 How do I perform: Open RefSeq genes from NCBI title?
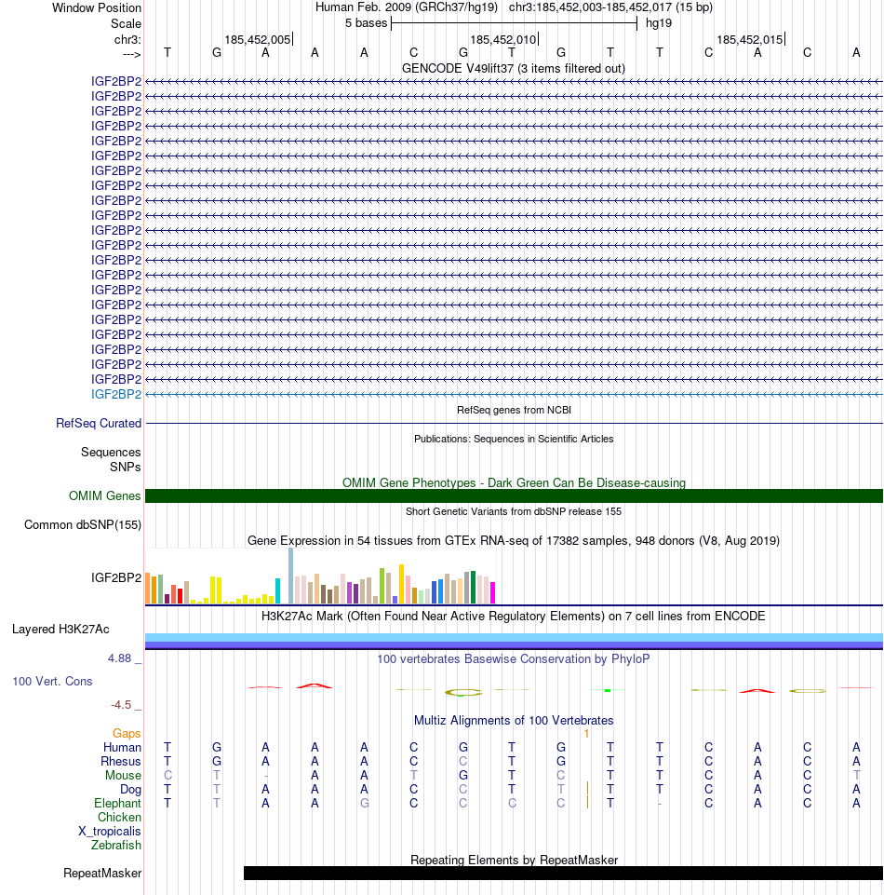(x=514, y=410)
